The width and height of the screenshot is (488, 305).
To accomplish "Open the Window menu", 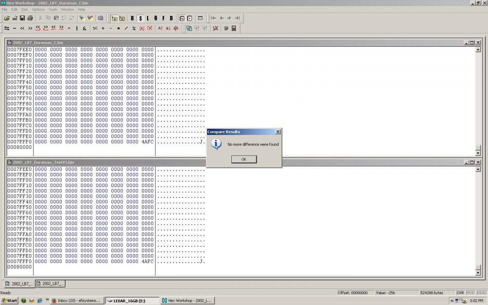I will point(68,9).
